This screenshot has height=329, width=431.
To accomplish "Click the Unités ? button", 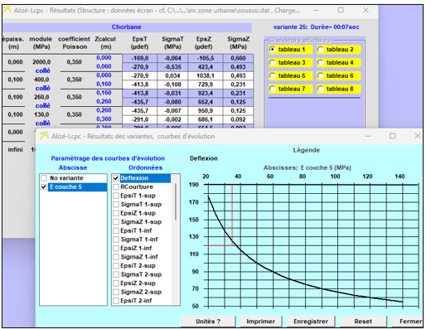I will pos(208,322).
